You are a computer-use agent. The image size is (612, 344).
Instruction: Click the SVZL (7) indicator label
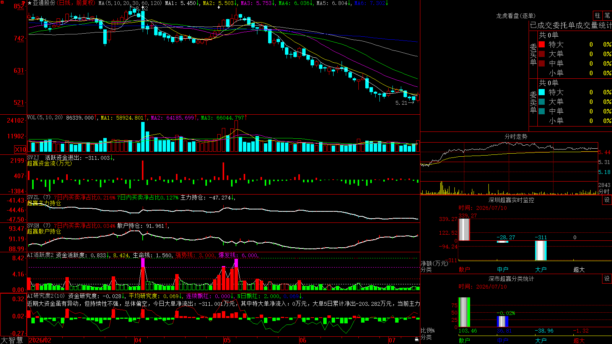[x=39, y=197]
